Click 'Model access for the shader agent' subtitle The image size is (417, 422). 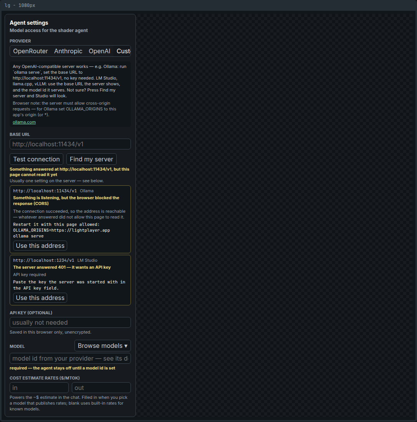click(x=49, y=31)
